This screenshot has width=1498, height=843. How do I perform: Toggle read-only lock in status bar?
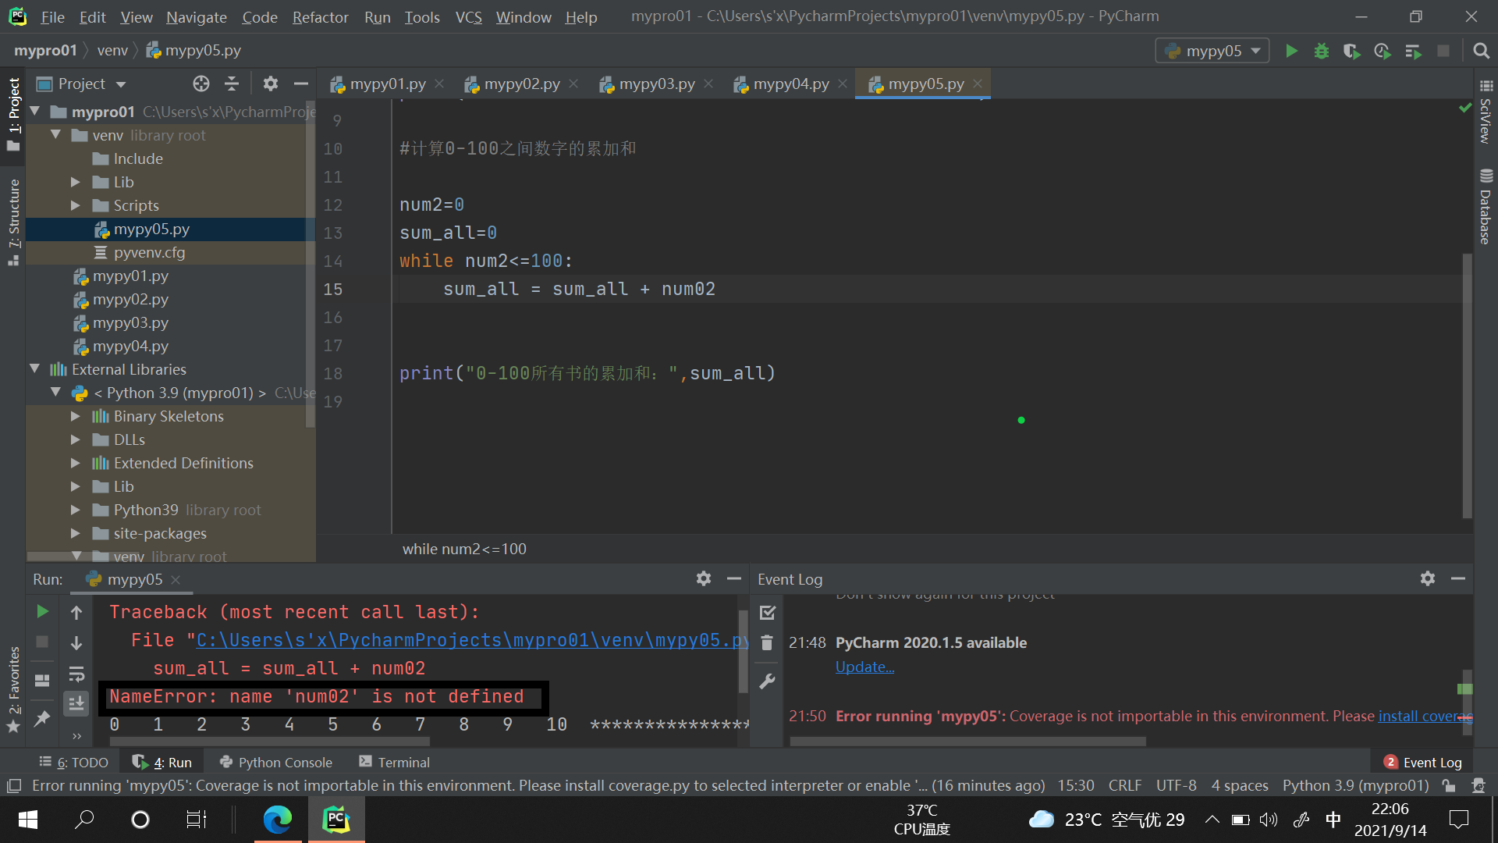pos(1449,785)
